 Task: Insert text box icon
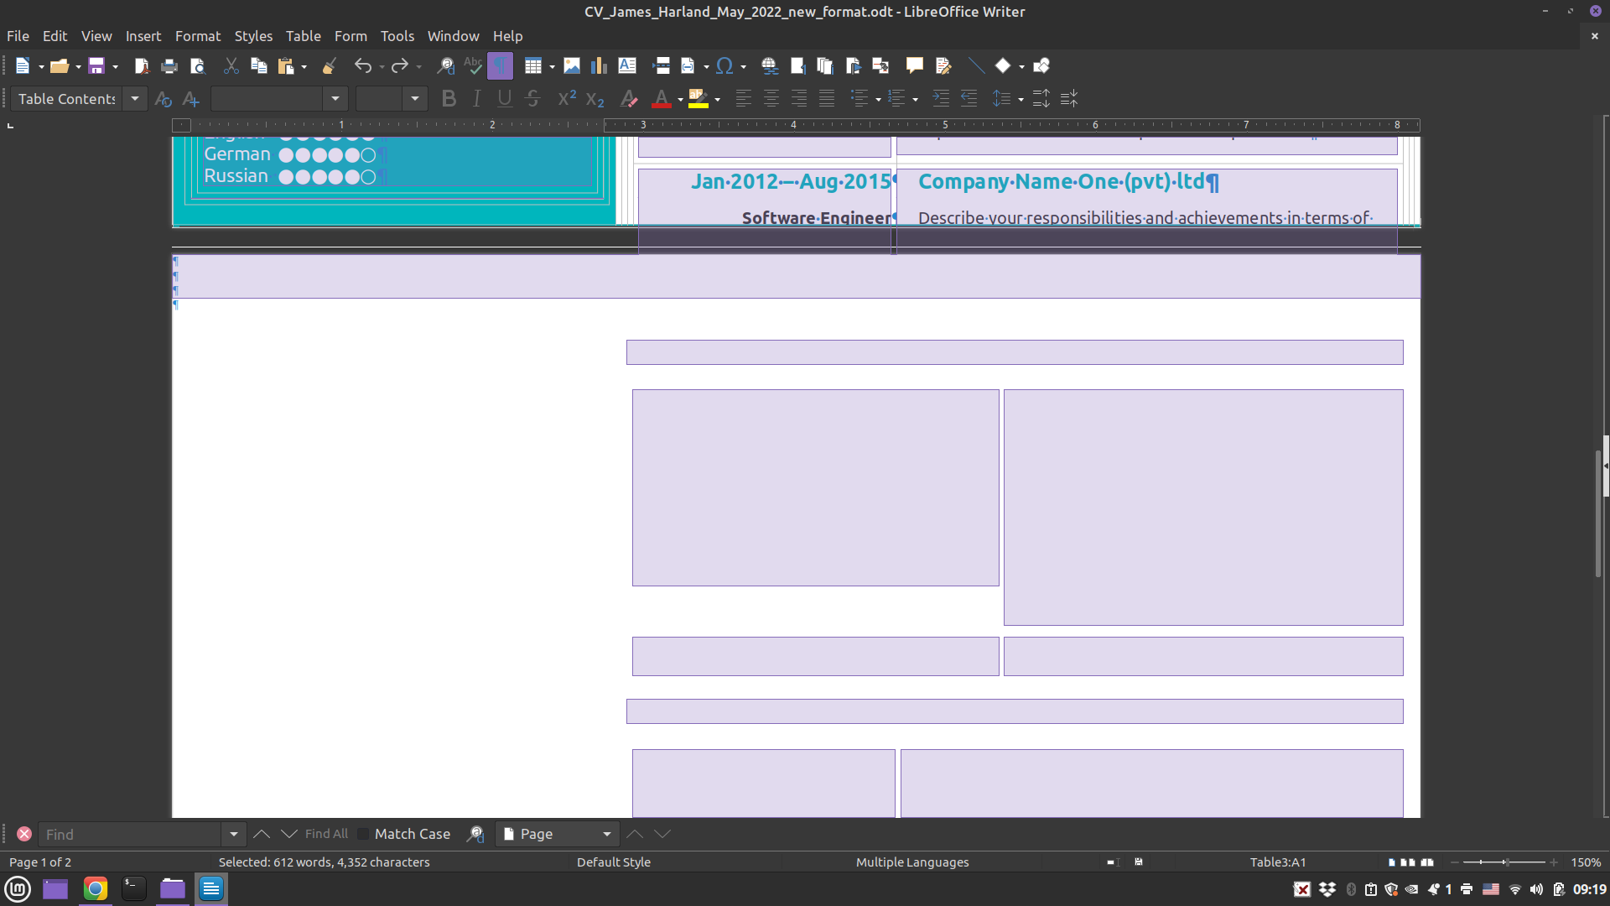point(627,65)
